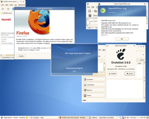
Task: Click the New document icon in Writer toolbar
Action: point(89,11)
